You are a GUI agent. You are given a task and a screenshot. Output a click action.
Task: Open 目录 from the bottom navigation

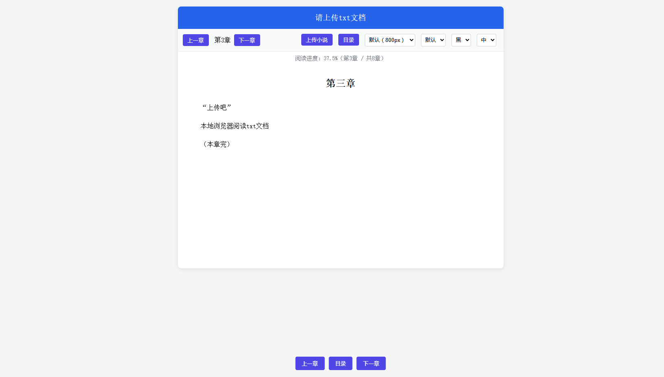click(340, 364)
